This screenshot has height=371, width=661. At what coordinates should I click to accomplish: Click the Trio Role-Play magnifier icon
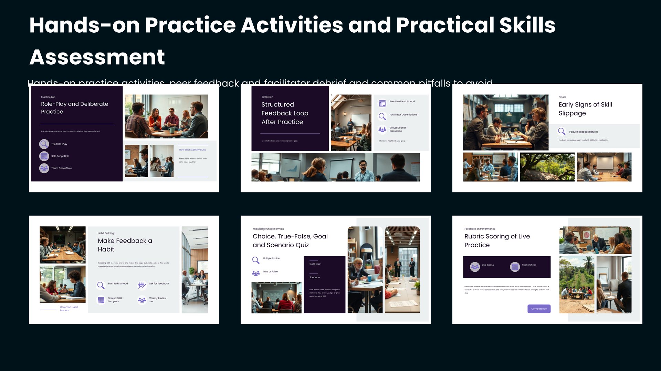[x=44, y=144]
